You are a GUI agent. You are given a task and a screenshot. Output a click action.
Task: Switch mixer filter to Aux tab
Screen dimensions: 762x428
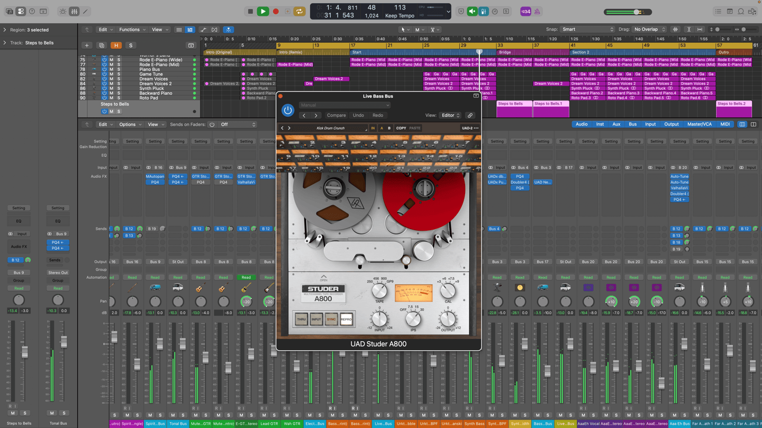(x=616, y=124)
